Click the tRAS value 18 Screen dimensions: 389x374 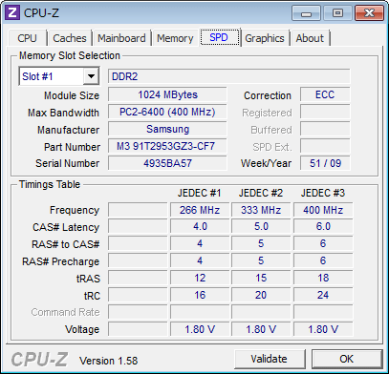click(323, 278)
